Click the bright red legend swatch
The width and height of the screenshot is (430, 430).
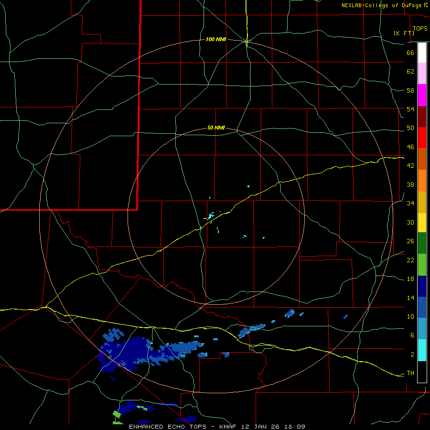422,138
